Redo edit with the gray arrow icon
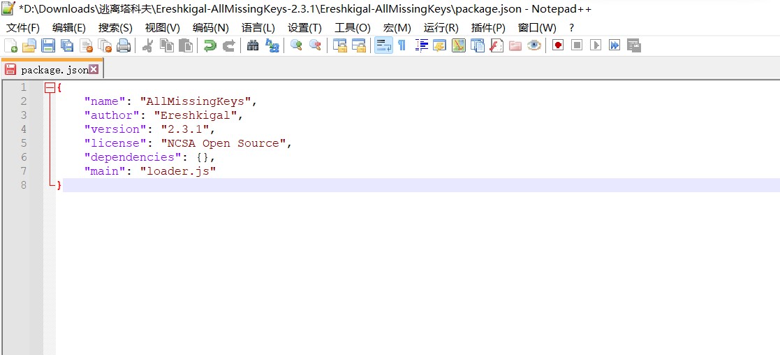The image size is (780, 355). tap(229, 46)
